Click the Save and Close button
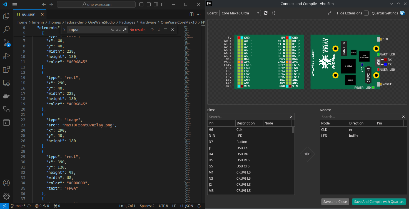Screen dimensions: 409x209 pyautogui.click(x=335, y=202)
